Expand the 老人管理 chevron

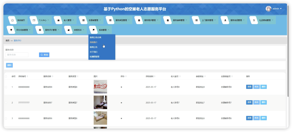tap(73, 20)
